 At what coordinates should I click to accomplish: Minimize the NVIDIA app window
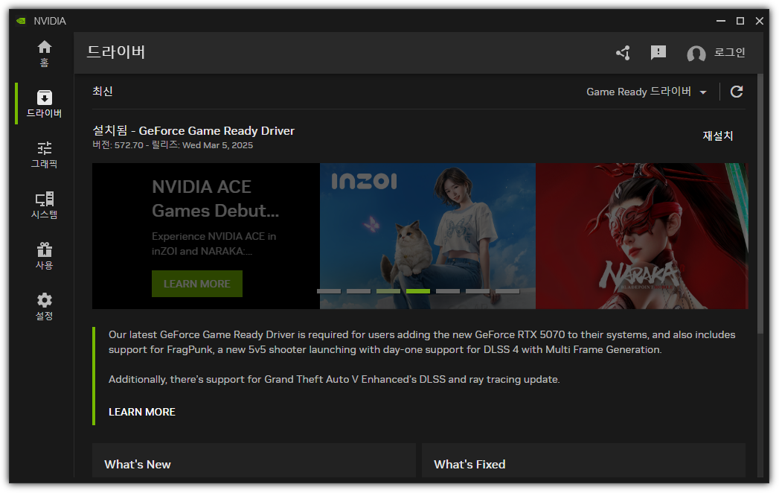point(721,21)
